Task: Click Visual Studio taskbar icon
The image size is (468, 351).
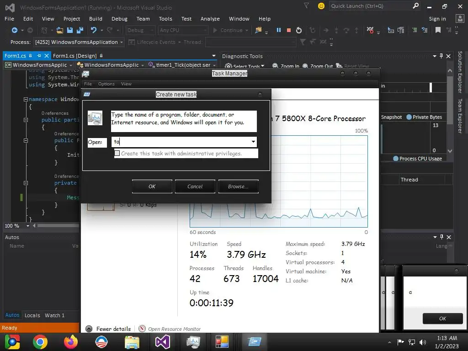Action: pyautogui.click(x=163, y=342)
